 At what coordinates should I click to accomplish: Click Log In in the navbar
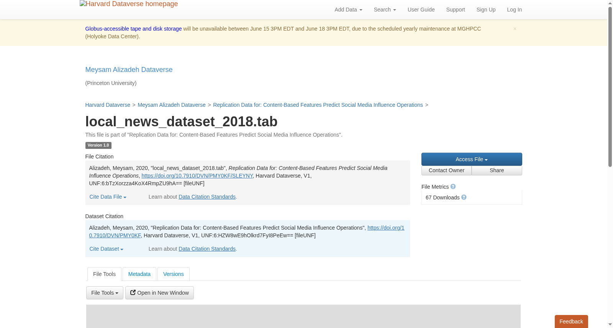click(x=514, y=10)
